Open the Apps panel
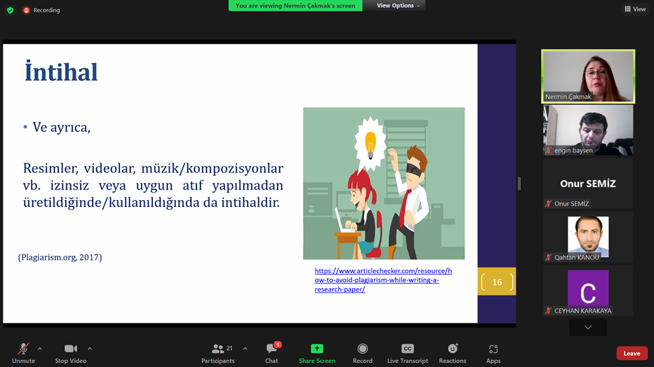 click(x=493, y=349)
